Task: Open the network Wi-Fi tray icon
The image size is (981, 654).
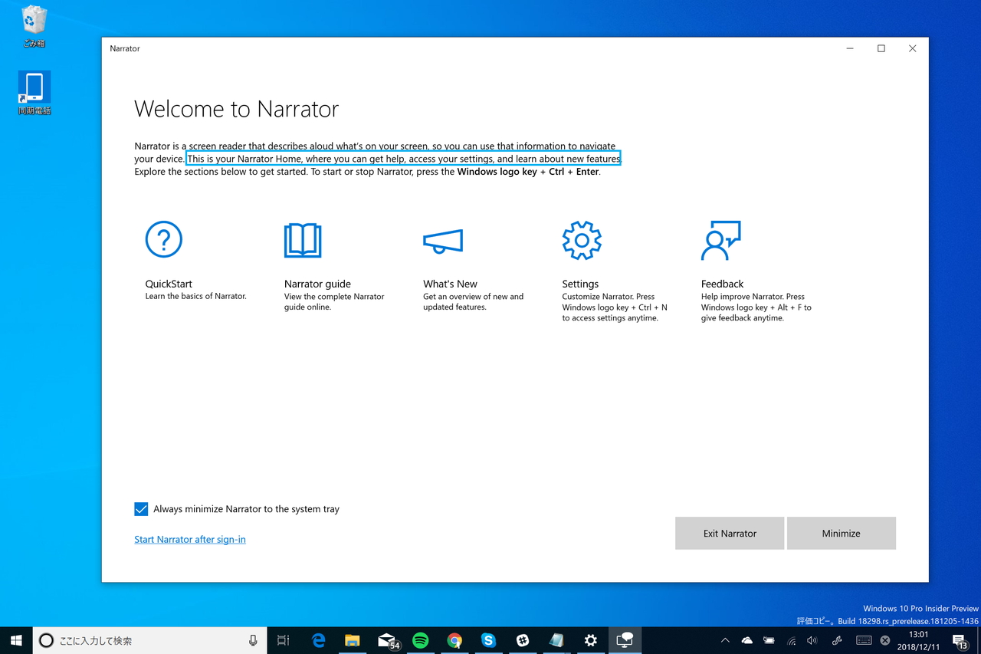Action: click(x=792, y=641)
